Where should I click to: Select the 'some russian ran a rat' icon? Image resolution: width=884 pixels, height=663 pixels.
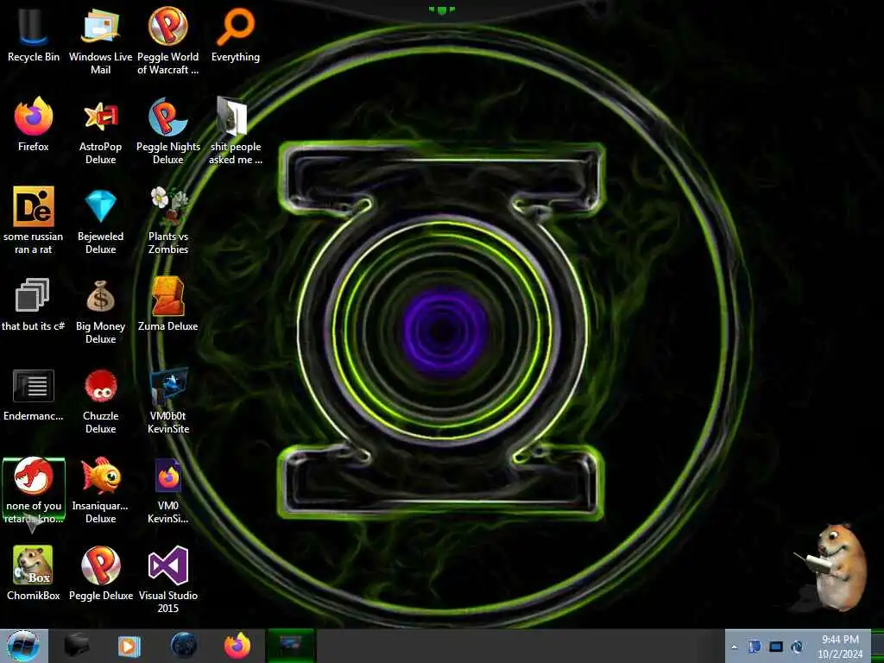coord(34,220)
